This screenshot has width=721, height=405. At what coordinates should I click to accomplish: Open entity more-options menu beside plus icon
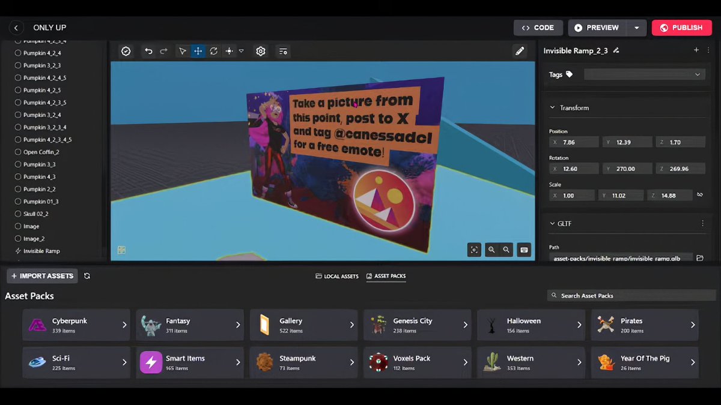pos(708,50)
